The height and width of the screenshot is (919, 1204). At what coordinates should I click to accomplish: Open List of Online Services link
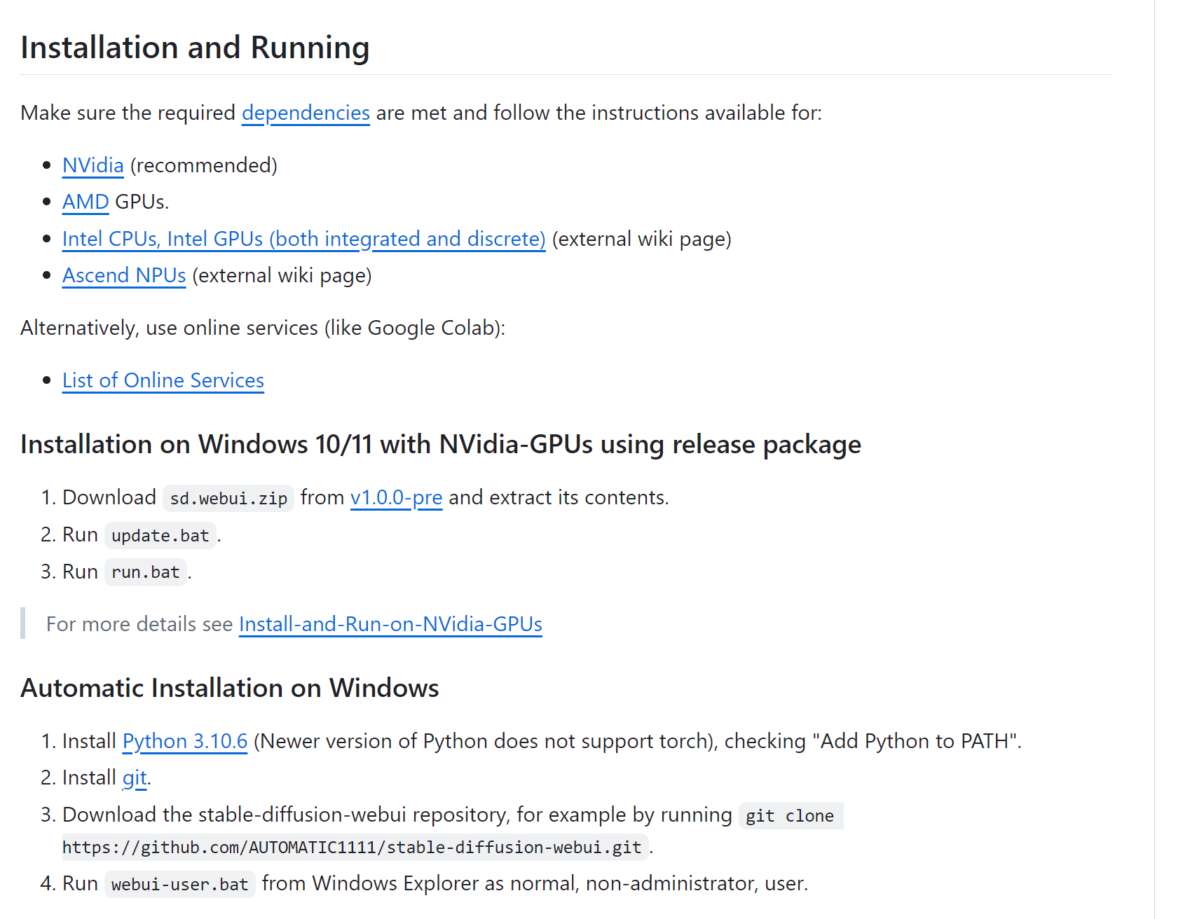(x=163, y=380)
